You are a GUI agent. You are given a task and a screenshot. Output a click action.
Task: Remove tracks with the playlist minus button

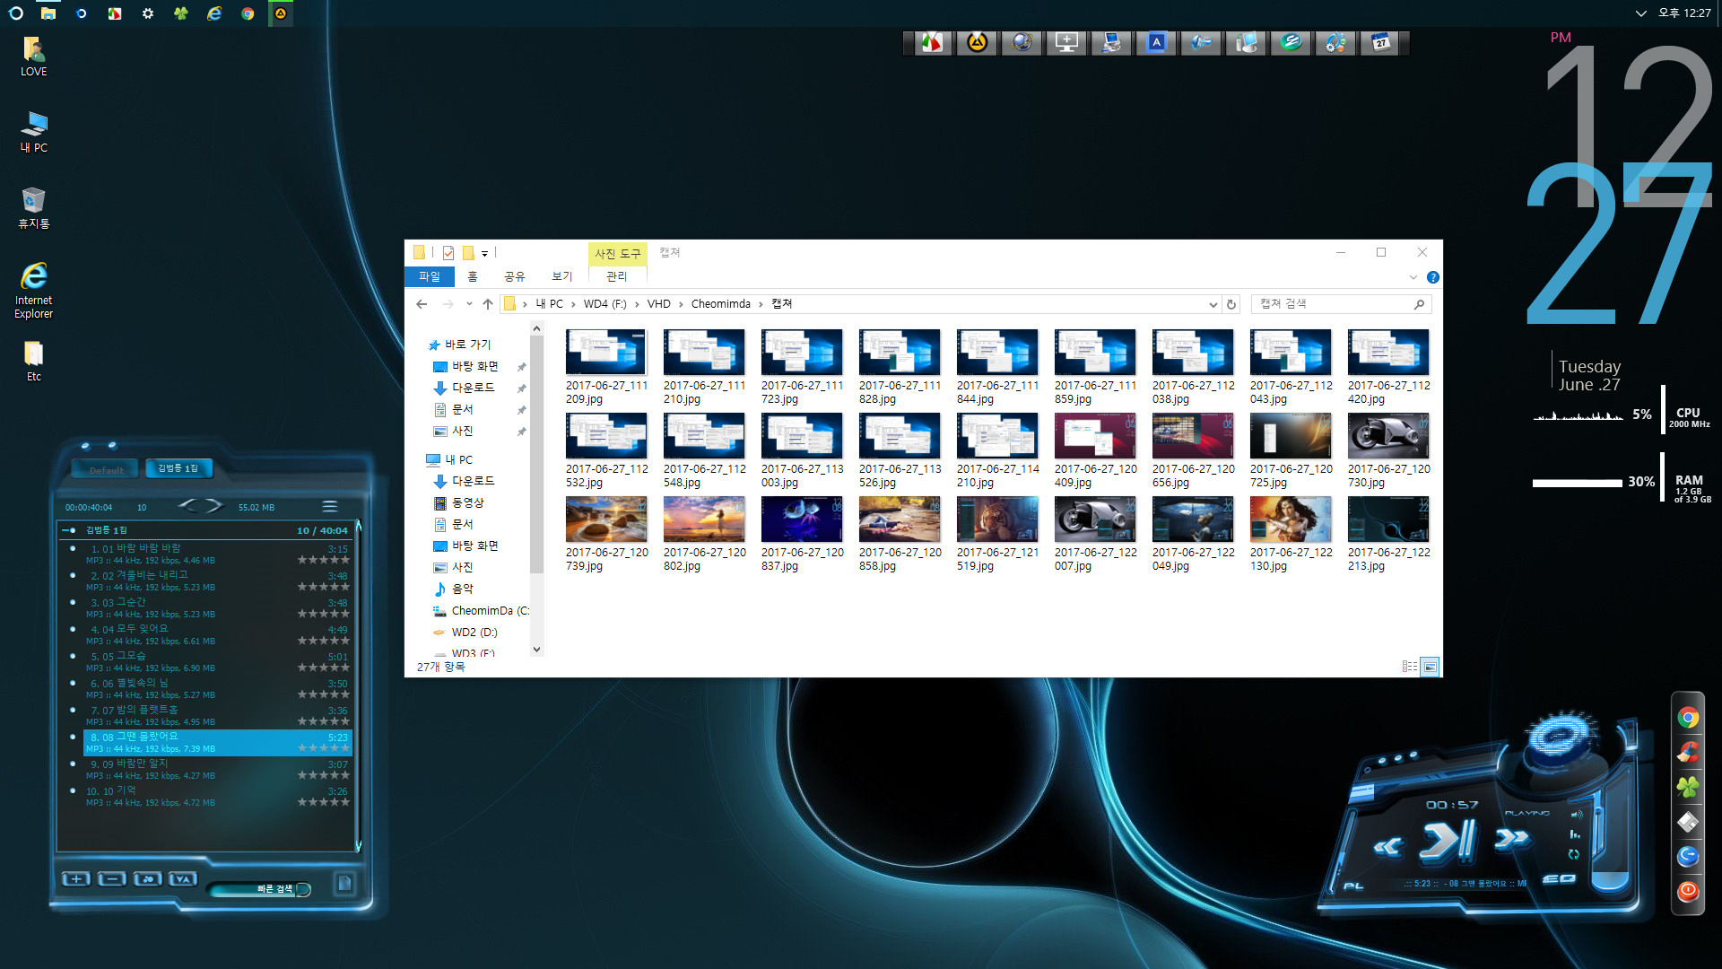111,879
